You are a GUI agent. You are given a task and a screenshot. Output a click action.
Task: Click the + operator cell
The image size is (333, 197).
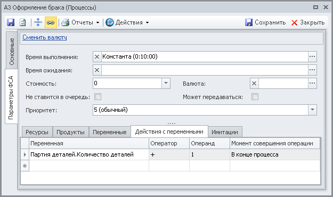coord(169,154)
